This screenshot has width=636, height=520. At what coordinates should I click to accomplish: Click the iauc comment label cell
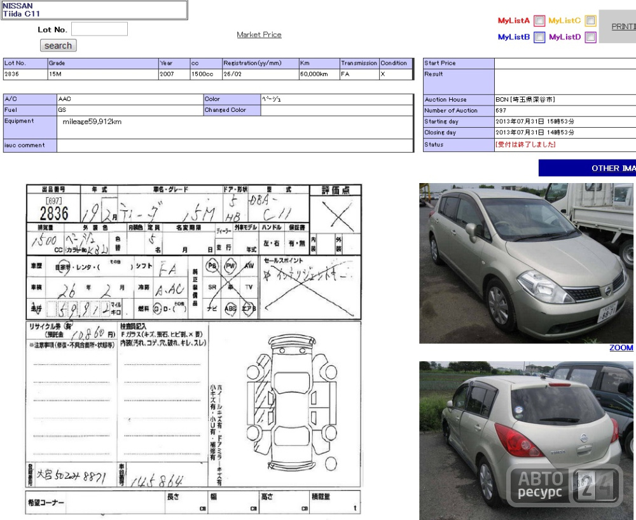point(30,145)
